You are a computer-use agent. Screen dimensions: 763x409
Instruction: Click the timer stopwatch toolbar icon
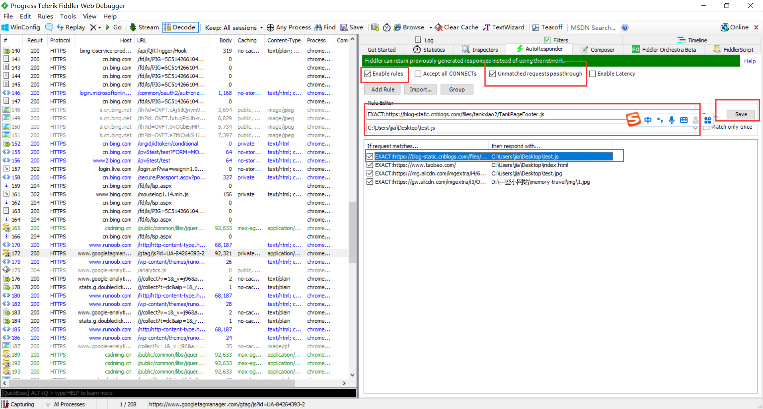click(387, 27)
